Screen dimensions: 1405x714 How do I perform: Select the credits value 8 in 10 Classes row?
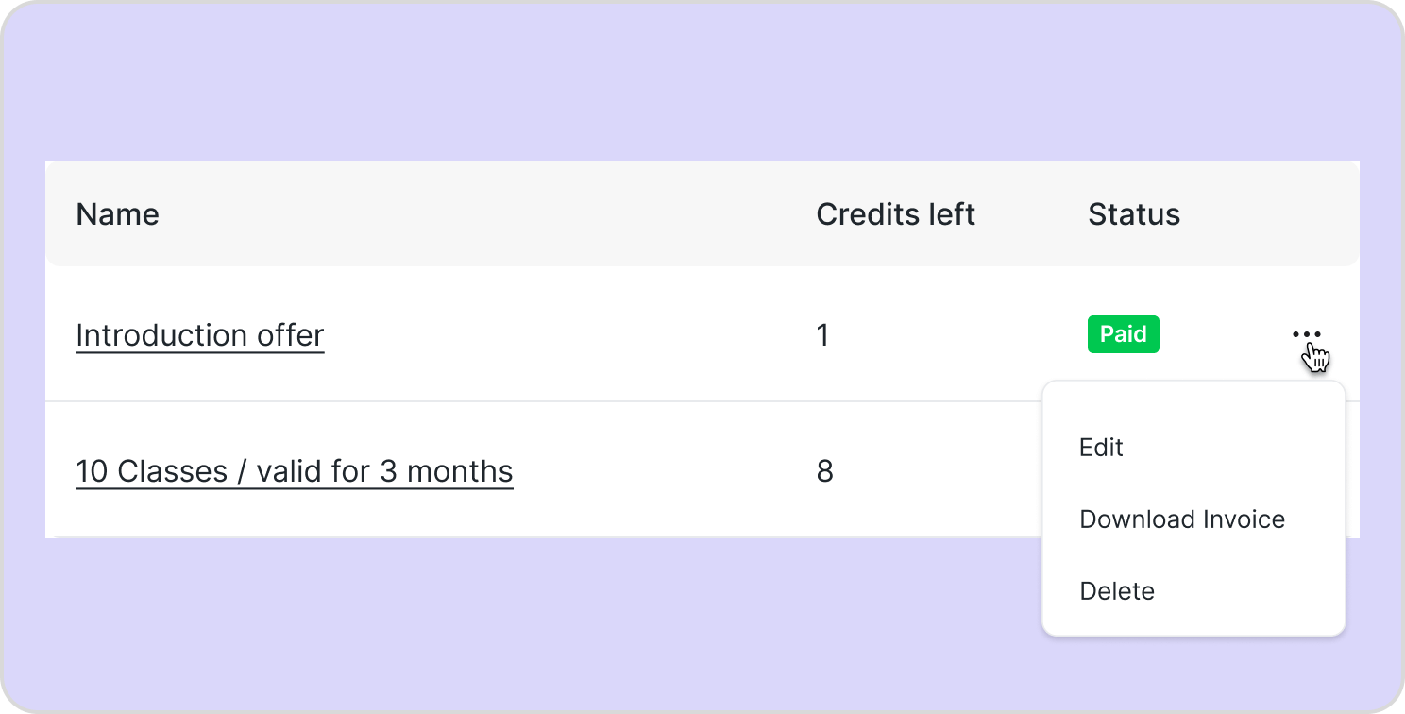(x=824, y=471)
